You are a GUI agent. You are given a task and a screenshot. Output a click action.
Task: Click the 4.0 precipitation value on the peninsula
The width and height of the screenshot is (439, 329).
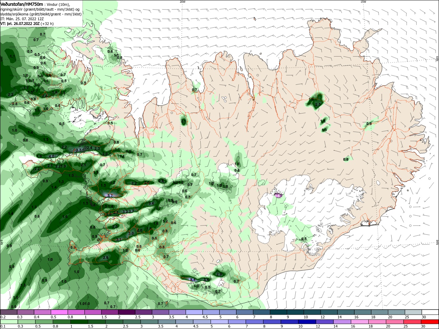click(x=52, y=156)
